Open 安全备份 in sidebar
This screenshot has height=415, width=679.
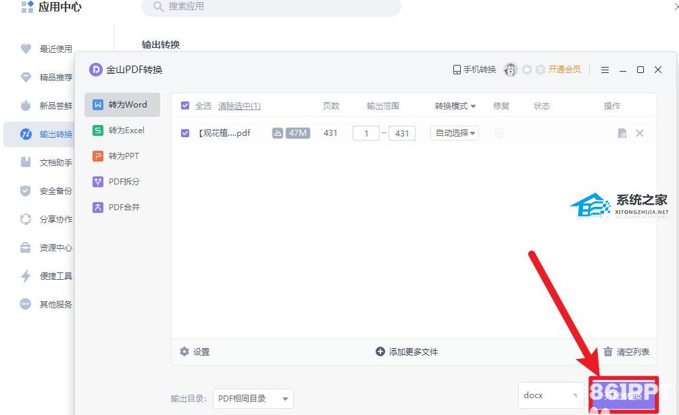(47, 191)
